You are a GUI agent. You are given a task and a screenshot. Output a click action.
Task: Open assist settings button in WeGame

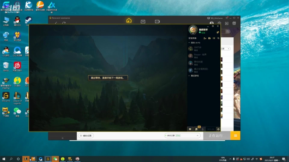(x=86, y=136)
